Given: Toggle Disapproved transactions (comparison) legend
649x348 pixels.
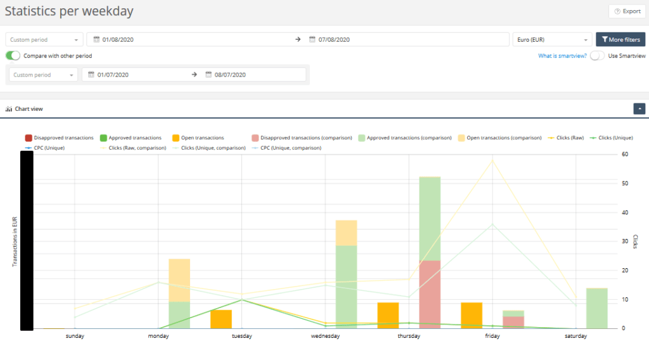Looking at the screenshot, I should click(x=302, y=138).
